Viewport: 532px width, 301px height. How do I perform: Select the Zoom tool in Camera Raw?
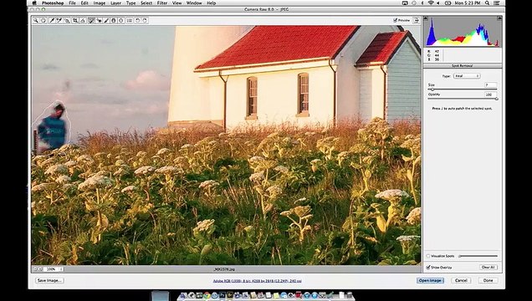pyautogui.click(x=36, y=21)
